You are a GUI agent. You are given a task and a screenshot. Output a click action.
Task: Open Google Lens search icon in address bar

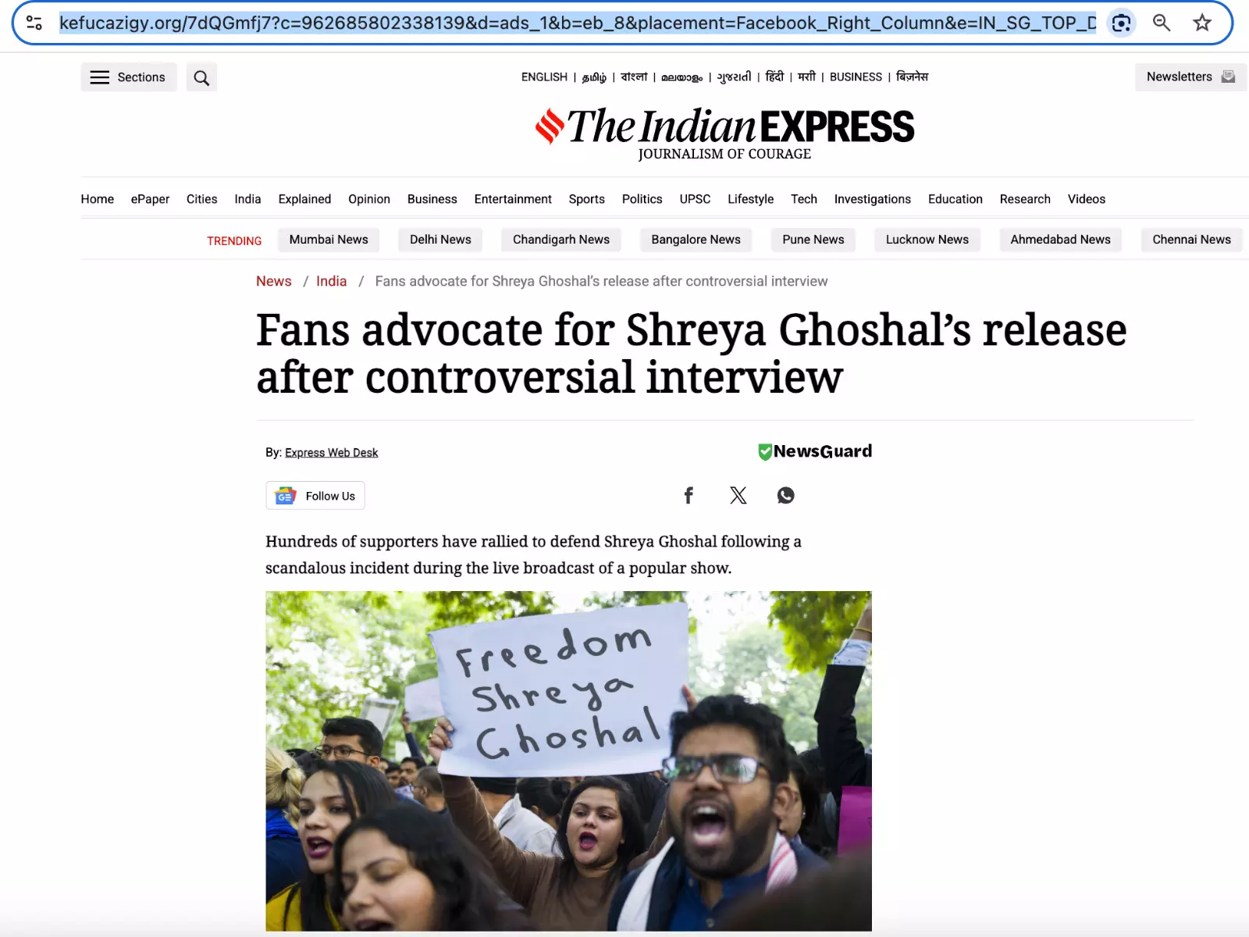(1121, 23)
